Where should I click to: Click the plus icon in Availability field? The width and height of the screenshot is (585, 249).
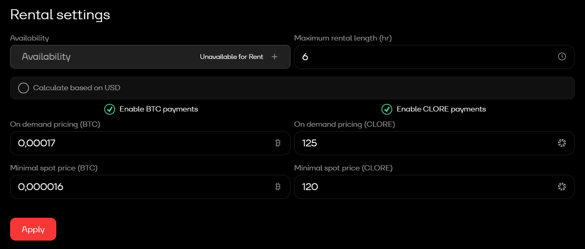point(274,57)
